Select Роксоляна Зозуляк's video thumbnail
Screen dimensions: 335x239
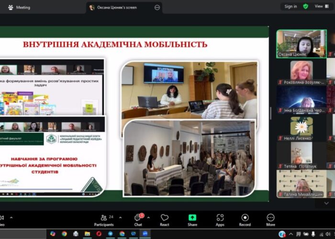pos(301,72)
